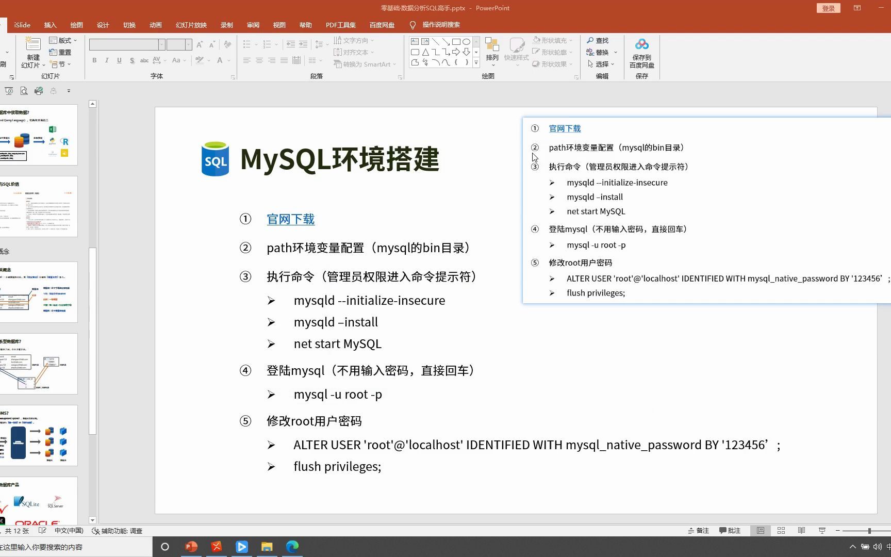Click the Reading View icon
Viewport: 891px width, 557px height.
click(801, 531)
